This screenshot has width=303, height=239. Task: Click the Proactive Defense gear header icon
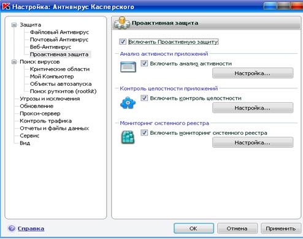[122, 23]
